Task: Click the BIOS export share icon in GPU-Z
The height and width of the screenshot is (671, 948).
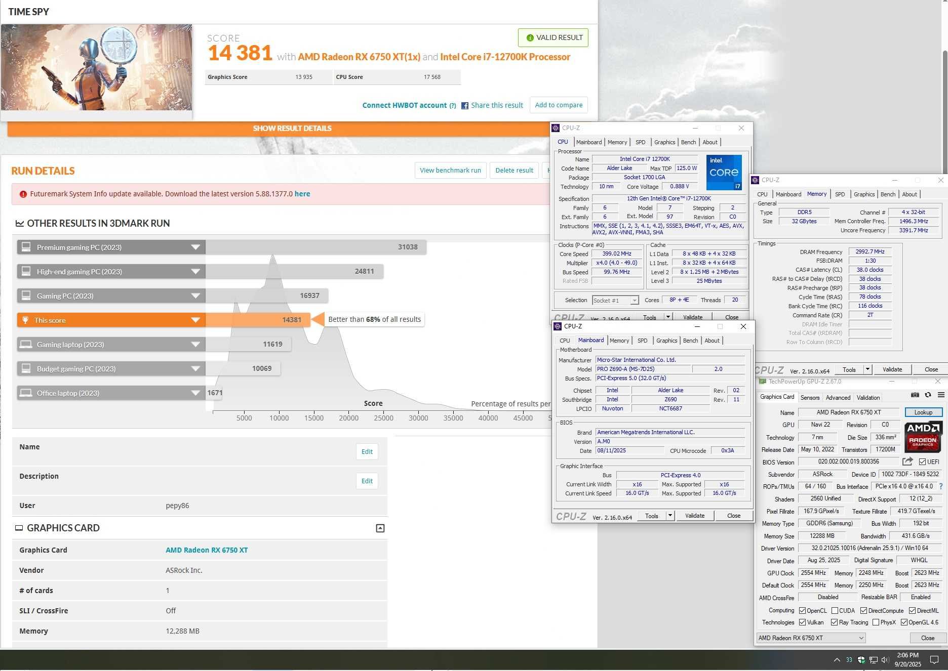Action: pyautogui.click(x=907, y=462)
